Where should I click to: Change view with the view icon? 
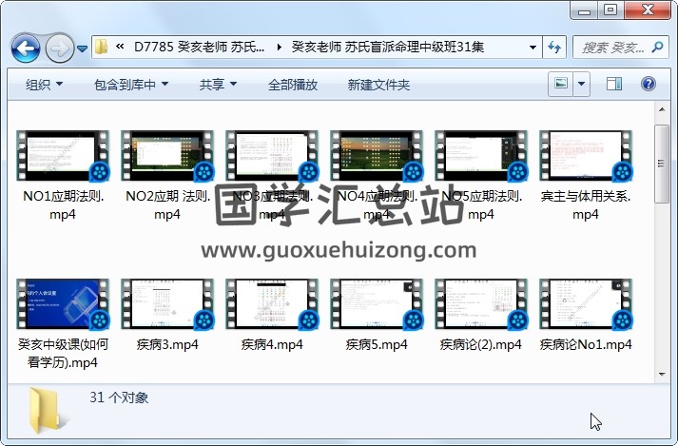click(x=561, y=84)
